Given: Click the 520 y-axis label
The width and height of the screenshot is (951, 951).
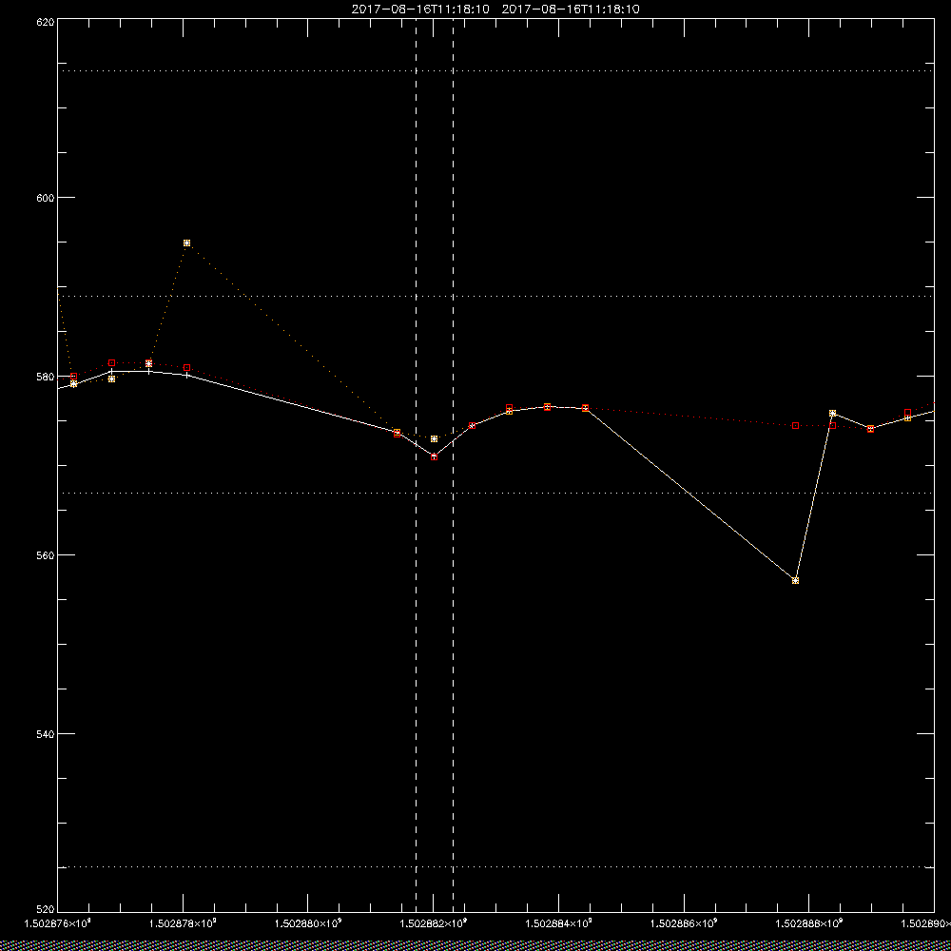Looking at the screenshot, I should click(47, 910).
